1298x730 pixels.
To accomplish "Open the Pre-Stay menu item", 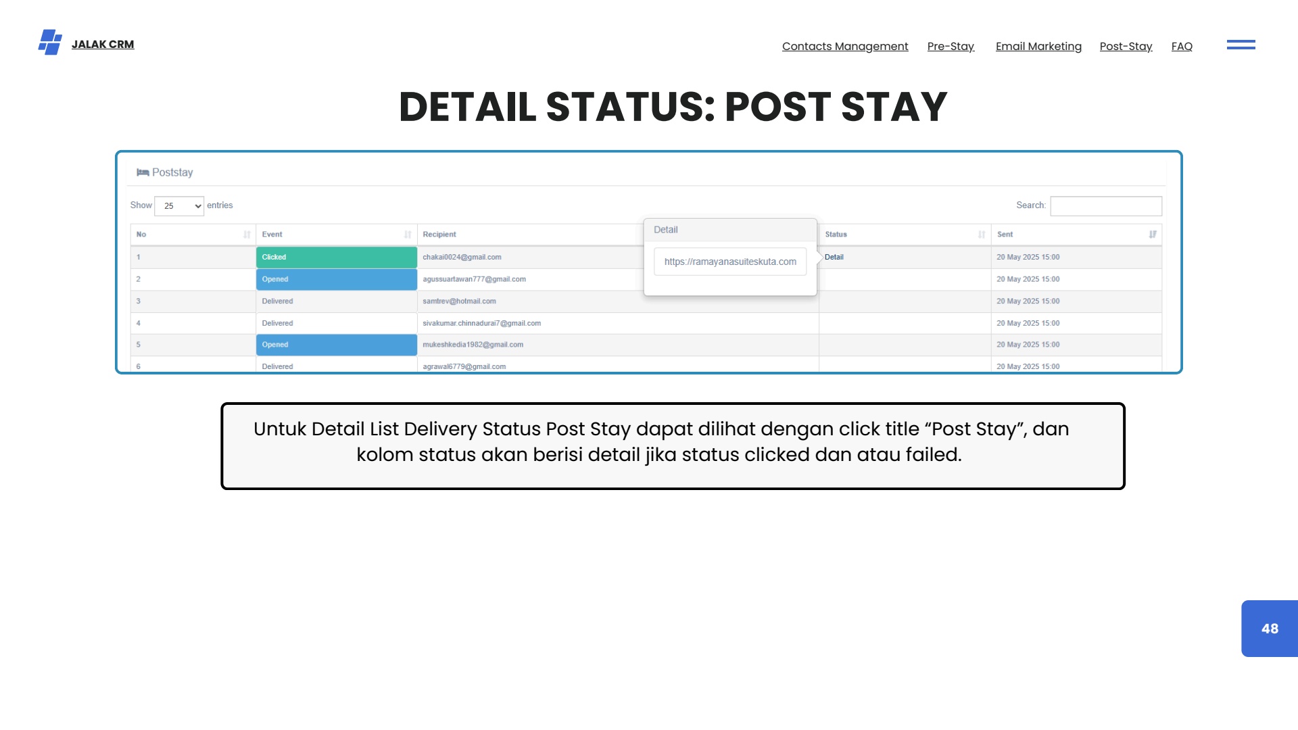I will pyautogui.click(x=950, y=46).
